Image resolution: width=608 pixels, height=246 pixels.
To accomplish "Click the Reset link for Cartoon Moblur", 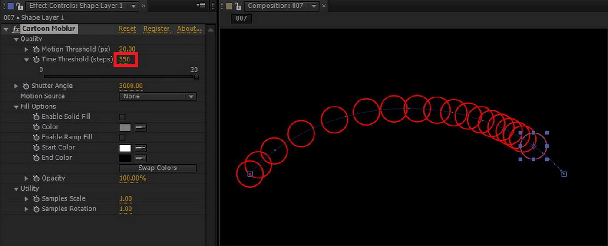I will coord(127,29).
